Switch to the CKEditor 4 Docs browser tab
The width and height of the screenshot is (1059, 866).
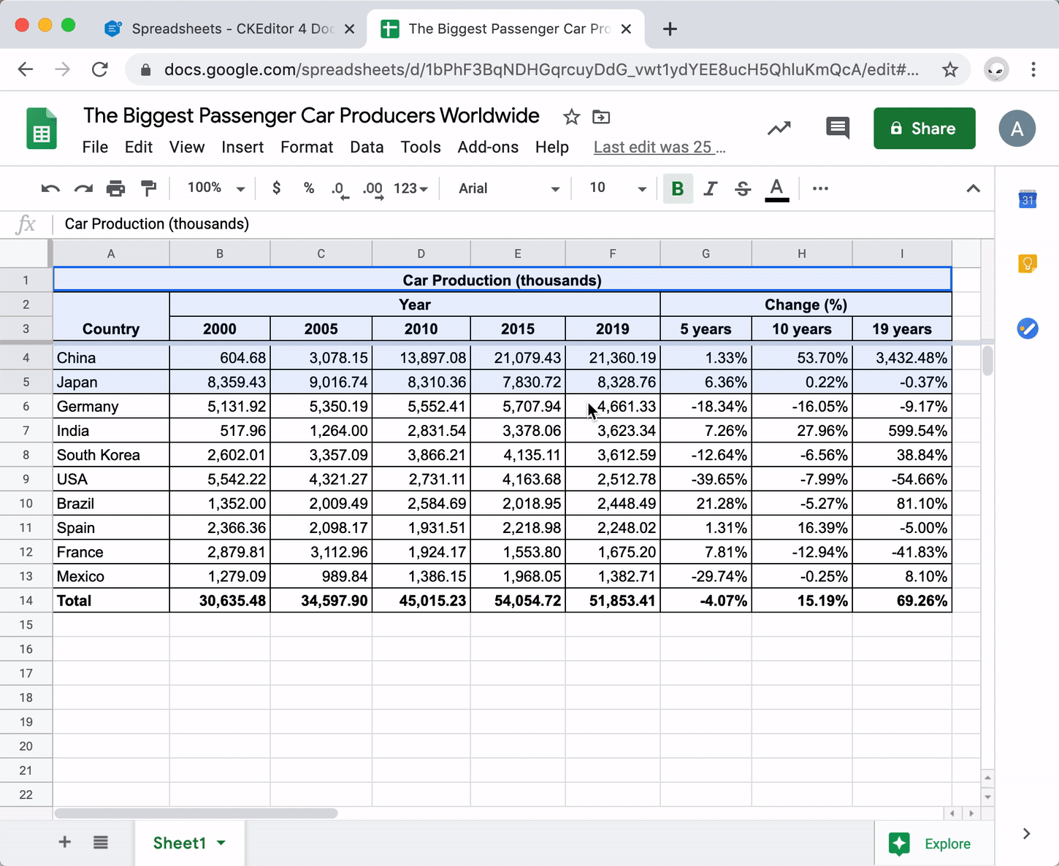pos(230,29)
